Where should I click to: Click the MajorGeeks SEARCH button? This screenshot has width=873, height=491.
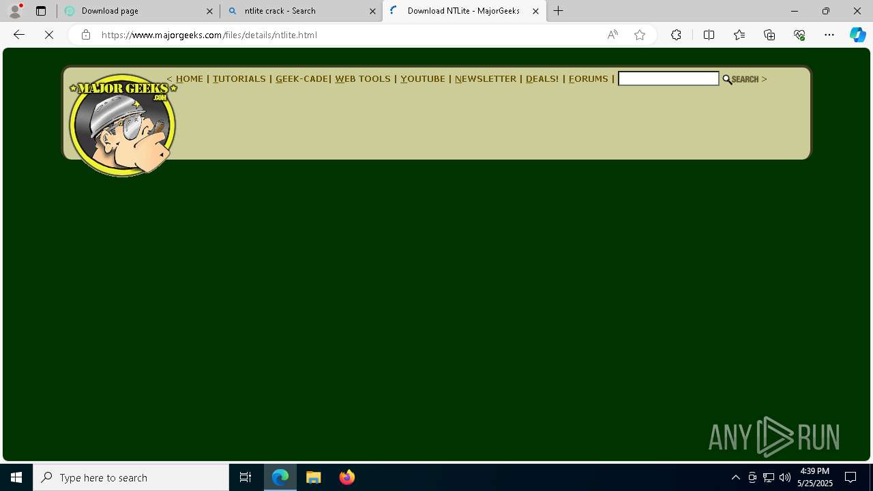741,79
